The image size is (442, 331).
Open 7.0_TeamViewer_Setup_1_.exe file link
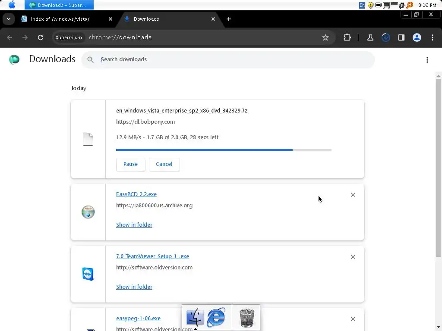[x=152, y=256]
